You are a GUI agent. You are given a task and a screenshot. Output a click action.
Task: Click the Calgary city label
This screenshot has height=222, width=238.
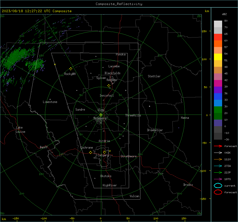point(103,155)
